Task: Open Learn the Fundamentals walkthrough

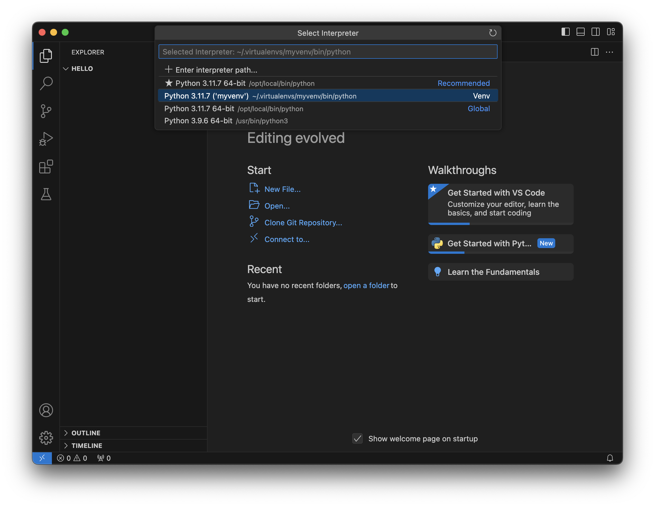Action: point(500,272)
